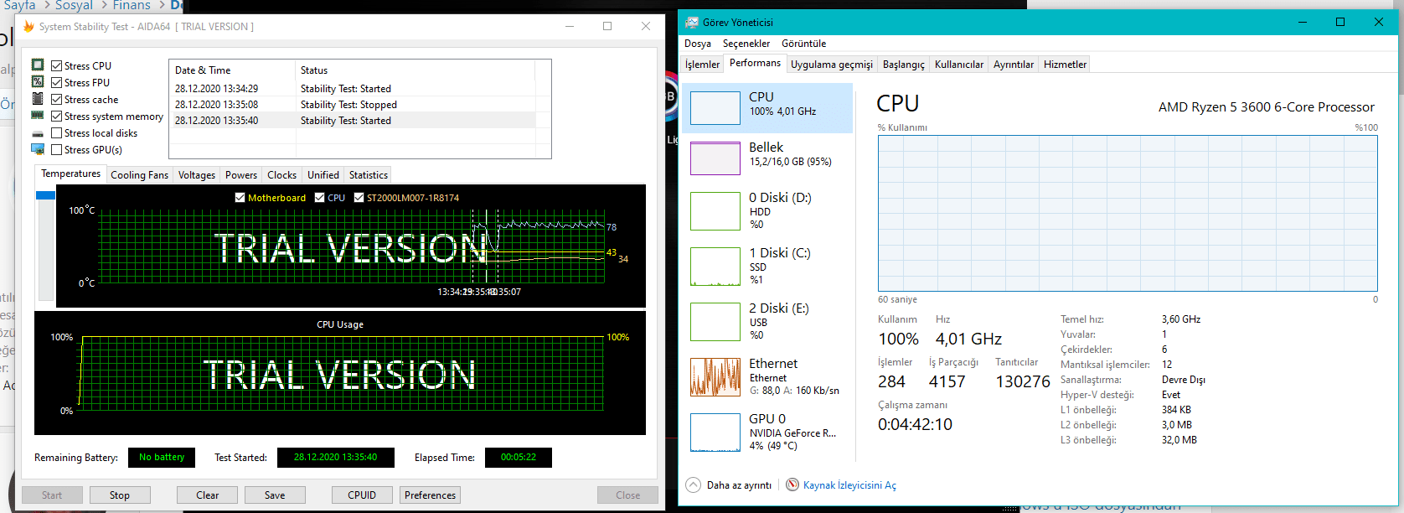Open the Voltages tab
Viewport: 1404px width, 513px height.
click(197, 175)
